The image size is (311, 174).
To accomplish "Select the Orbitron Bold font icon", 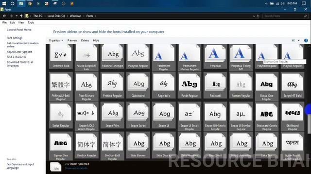I will [x=61, y=56].
